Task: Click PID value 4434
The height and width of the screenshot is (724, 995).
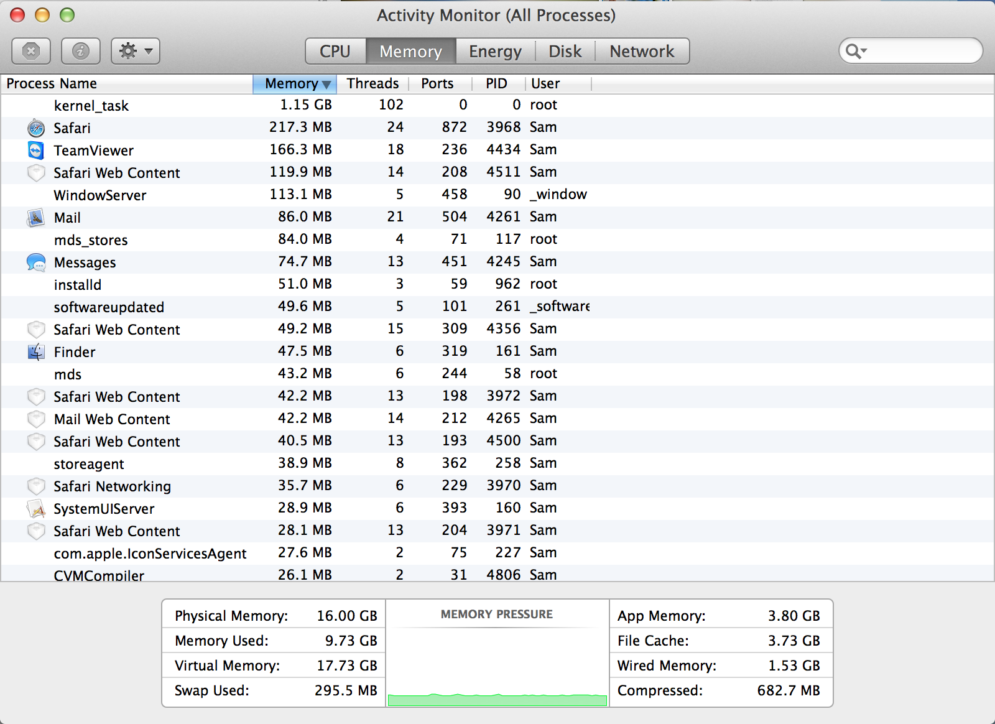Action: tap(503, 150)
